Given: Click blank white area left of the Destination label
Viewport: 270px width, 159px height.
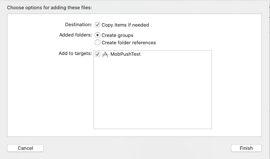Looking at the screenshot, I should click(x=33, y=25).
